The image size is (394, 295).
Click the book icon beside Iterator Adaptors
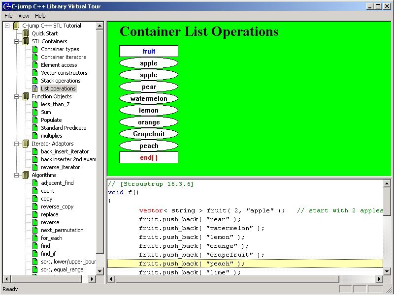[x=26, y=144]
